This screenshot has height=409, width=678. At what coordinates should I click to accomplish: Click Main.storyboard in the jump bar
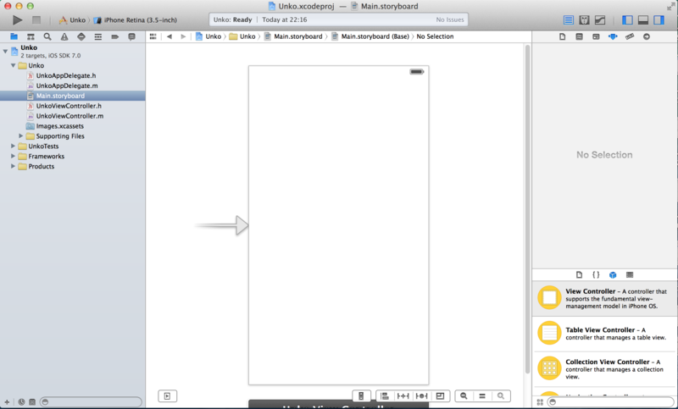coord(293,36)
